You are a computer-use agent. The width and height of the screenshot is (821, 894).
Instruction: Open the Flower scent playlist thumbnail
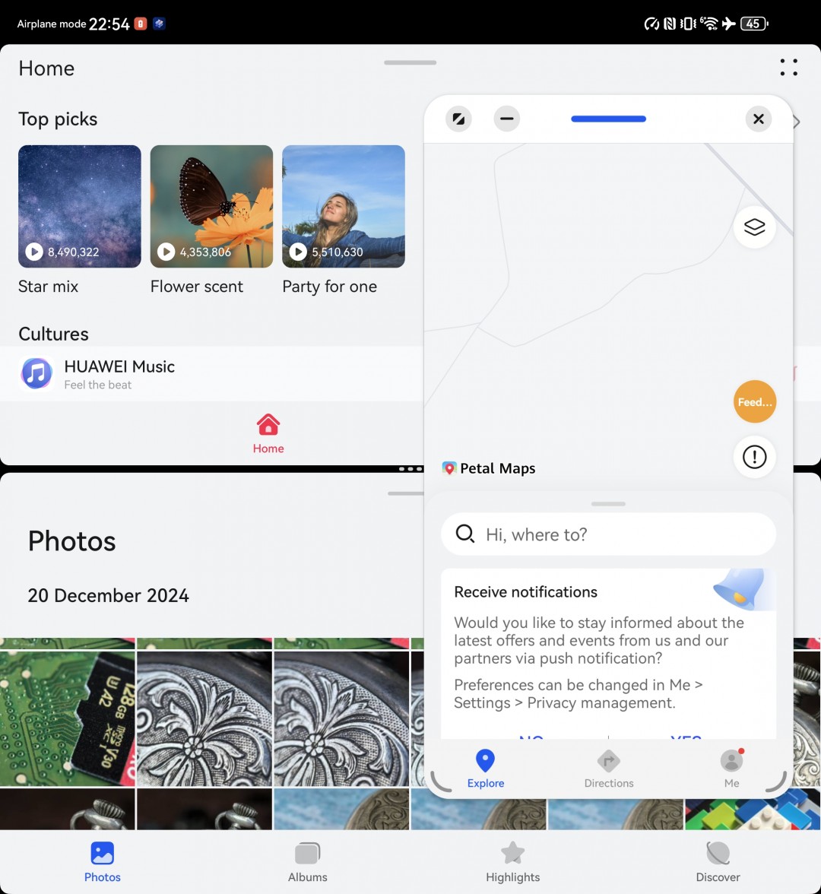(x=211, y=206)
